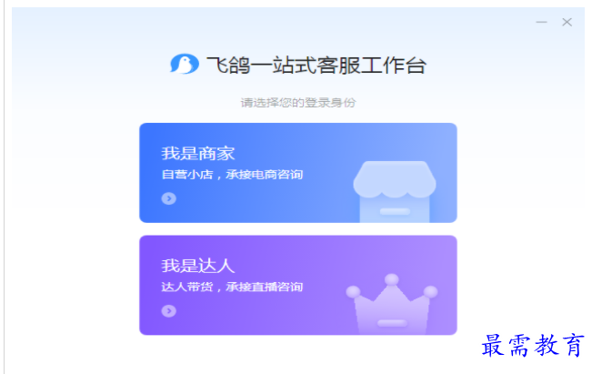Minimize the Feige login window
The height and width of the screenshot is (374, 592).
pyautogui.click(x=541, y=22)
